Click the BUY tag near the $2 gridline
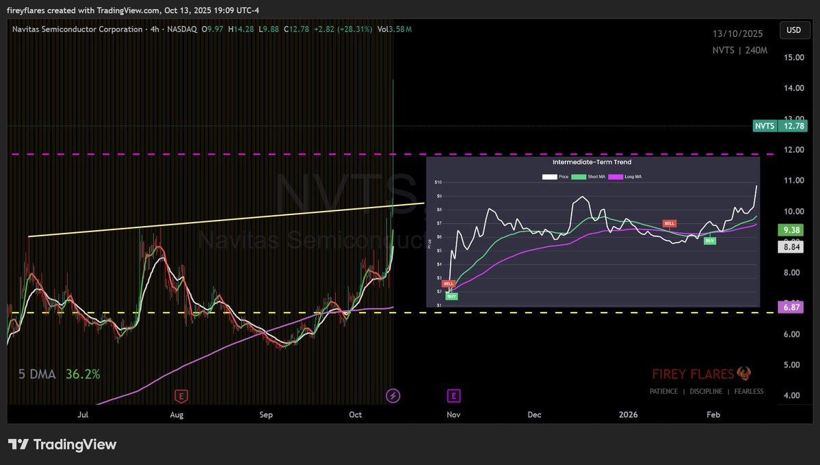 coord(451,296)
